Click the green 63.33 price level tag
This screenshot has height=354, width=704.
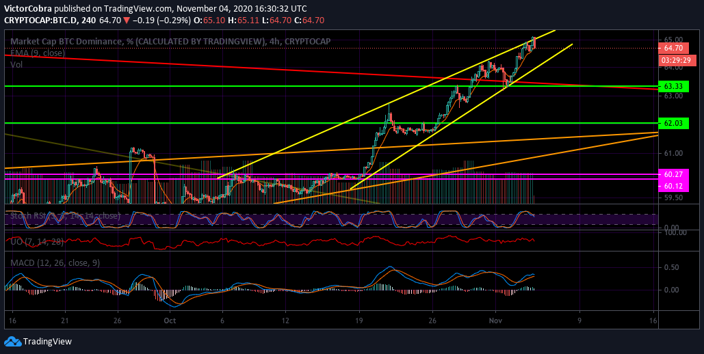point(673,85)
